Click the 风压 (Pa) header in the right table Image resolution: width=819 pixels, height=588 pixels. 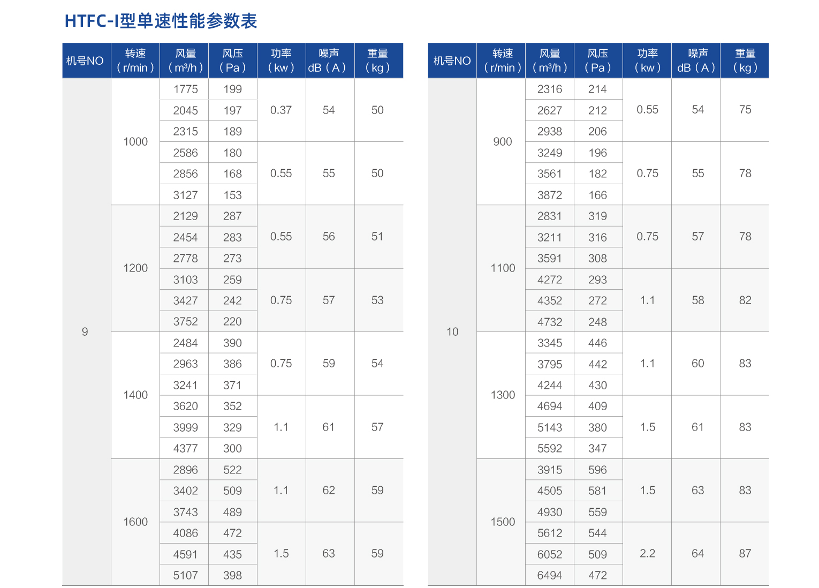[x=597, y=61]
